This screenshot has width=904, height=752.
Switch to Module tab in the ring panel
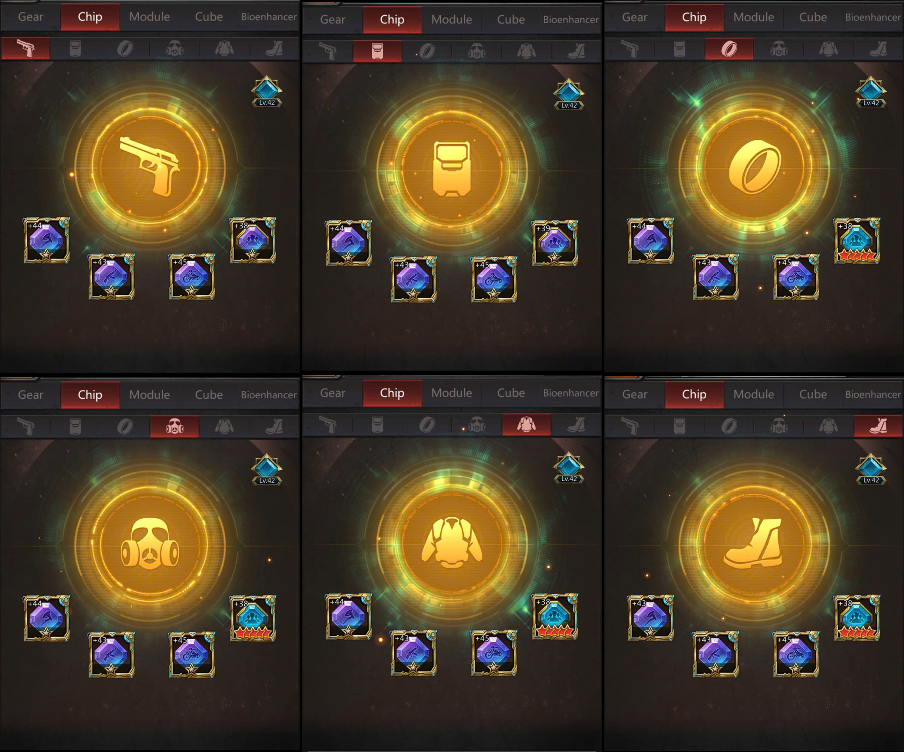pos(754,17)
